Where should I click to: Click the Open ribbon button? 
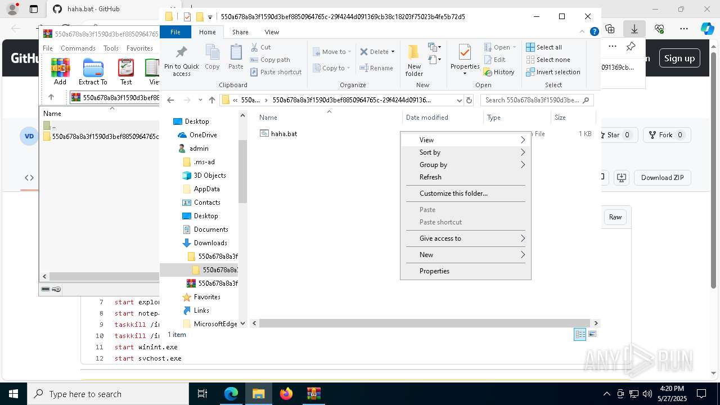coord(499,47)
